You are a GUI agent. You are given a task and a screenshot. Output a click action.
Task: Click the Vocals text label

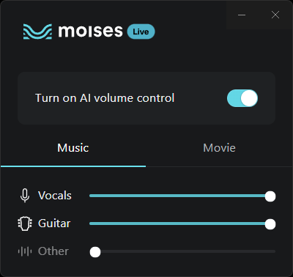[55, 196]
